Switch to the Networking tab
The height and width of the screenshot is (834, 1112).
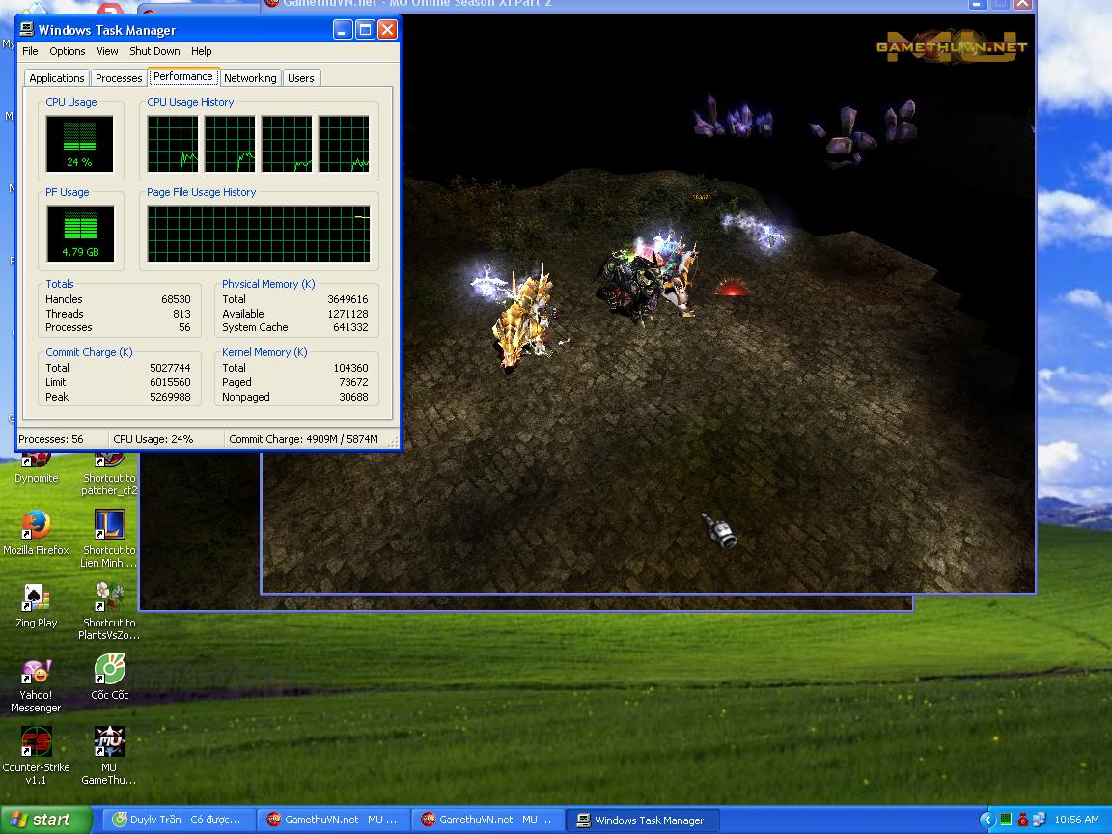click(250, 78)
